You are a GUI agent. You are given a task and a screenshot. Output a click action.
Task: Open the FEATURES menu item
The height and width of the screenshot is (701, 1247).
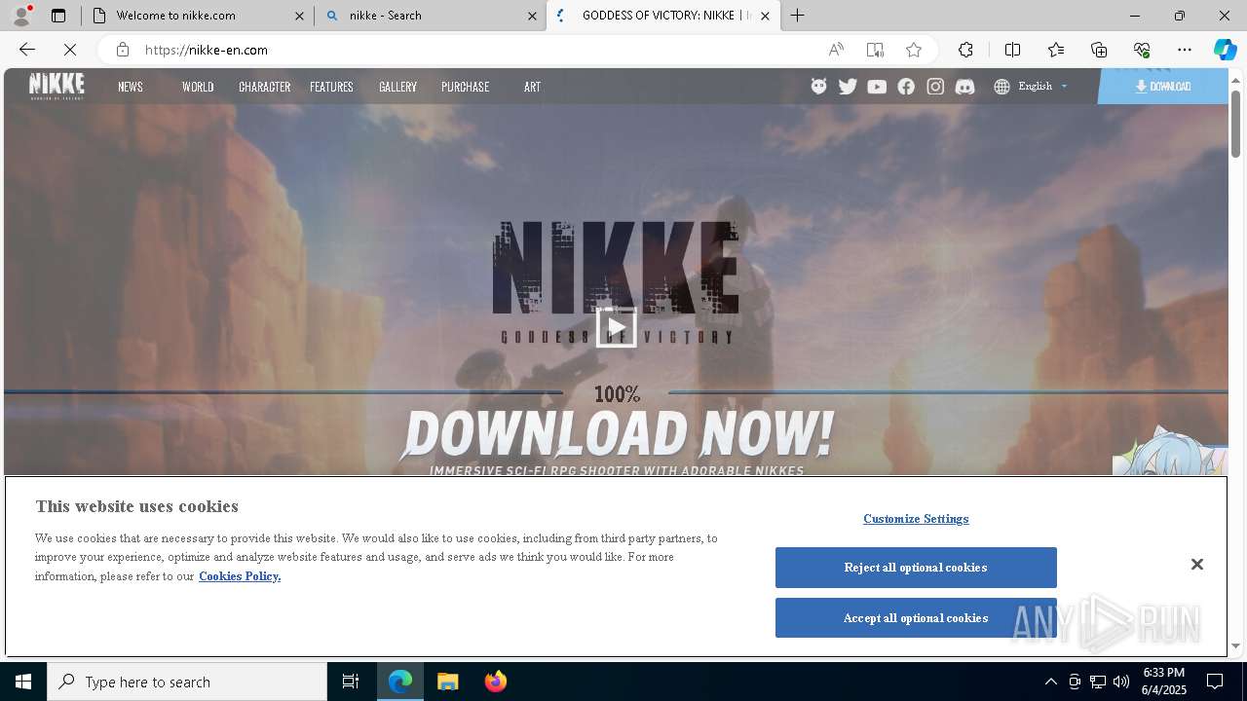click(x=331, y=87)
